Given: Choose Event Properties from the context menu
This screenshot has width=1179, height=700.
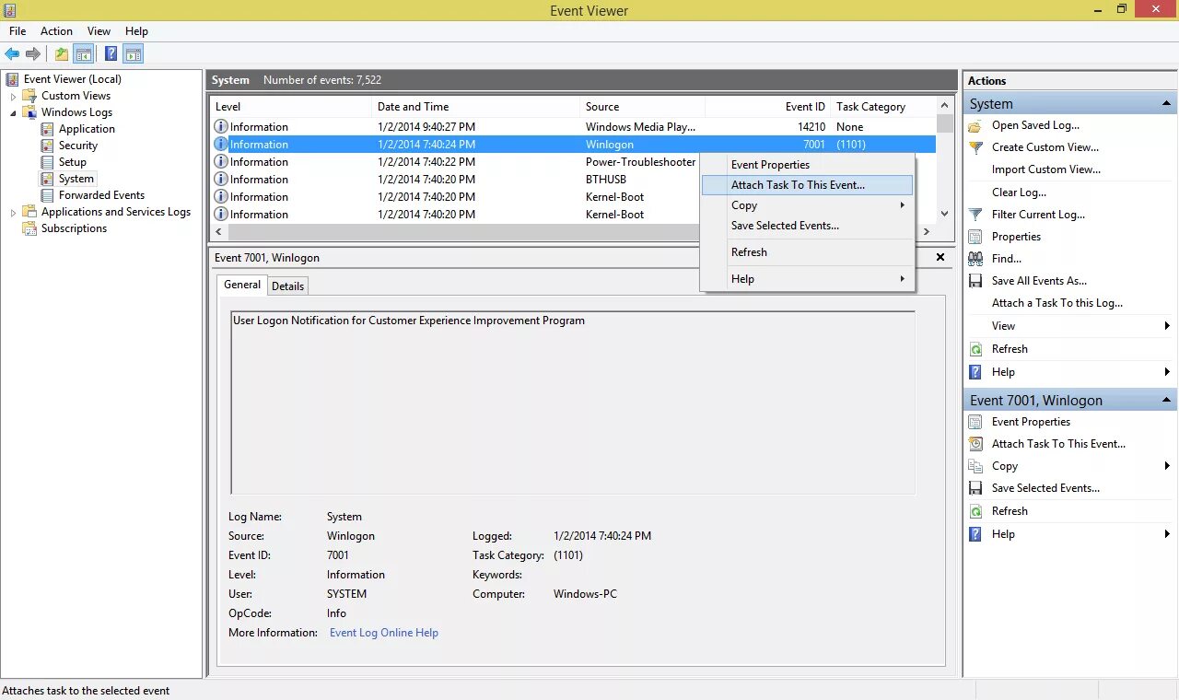Looking at the screenshot, I should click(808, 165).
